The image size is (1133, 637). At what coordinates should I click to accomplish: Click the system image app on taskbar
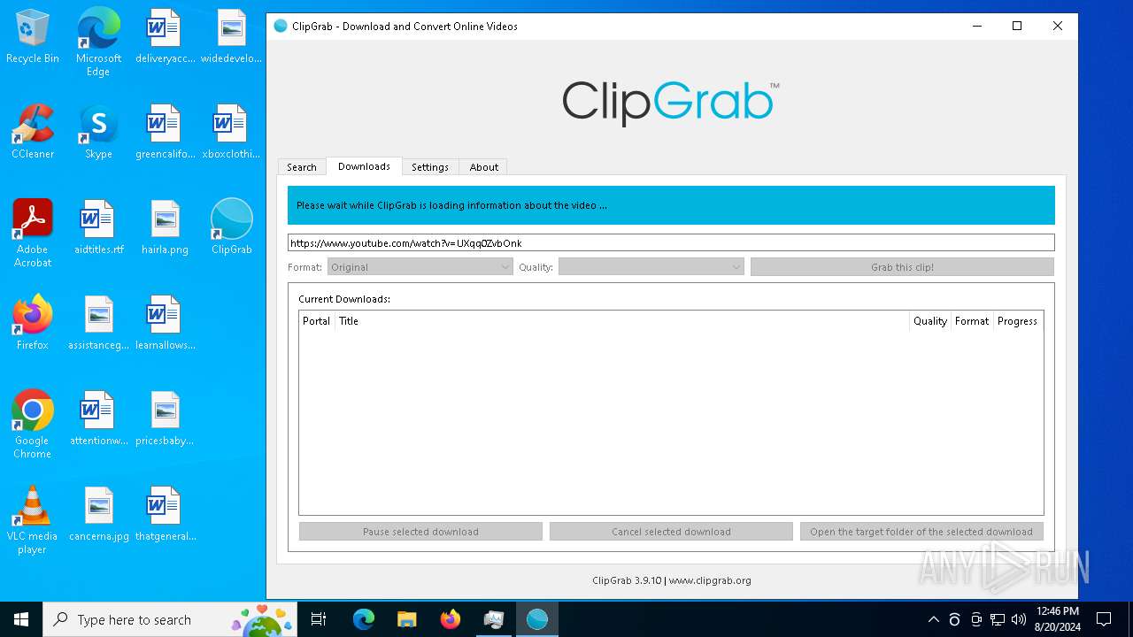(x=493, y=619)
